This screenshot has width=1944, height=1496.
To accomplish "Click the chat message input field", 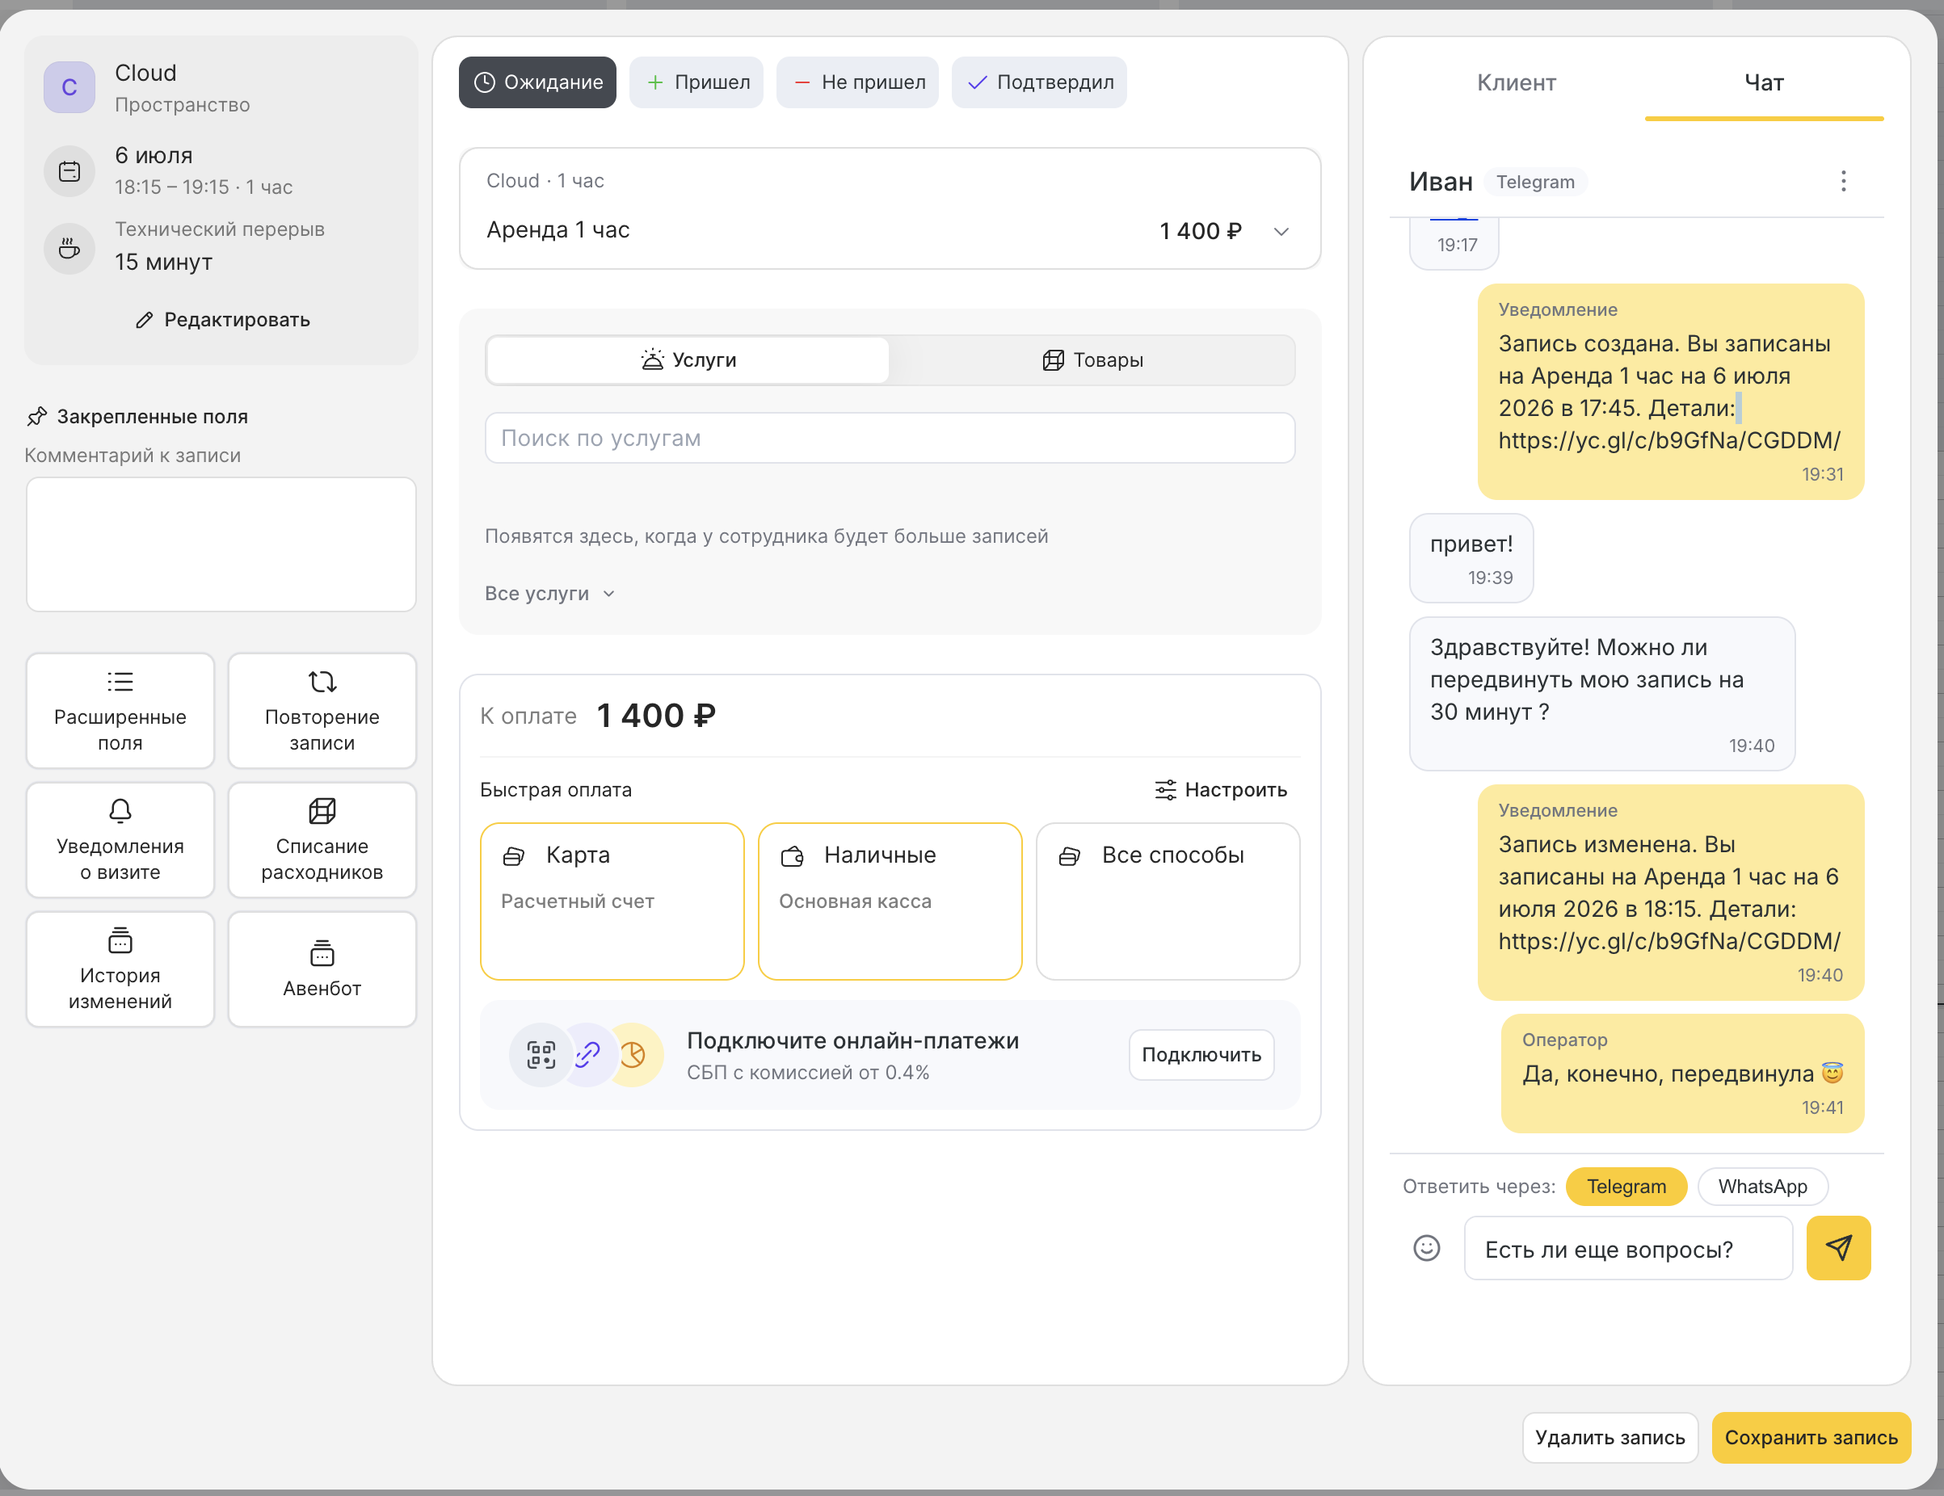I will coord(1628,1248).
